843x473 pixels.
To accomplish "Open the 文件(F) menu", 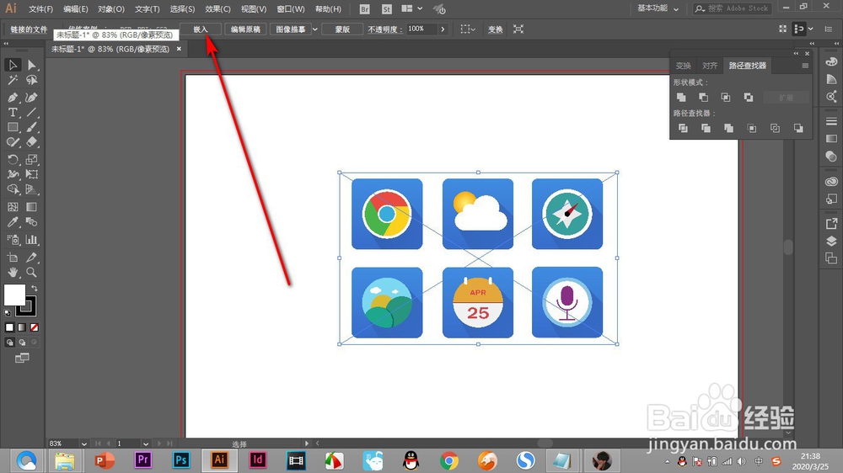I will point(40,9).
